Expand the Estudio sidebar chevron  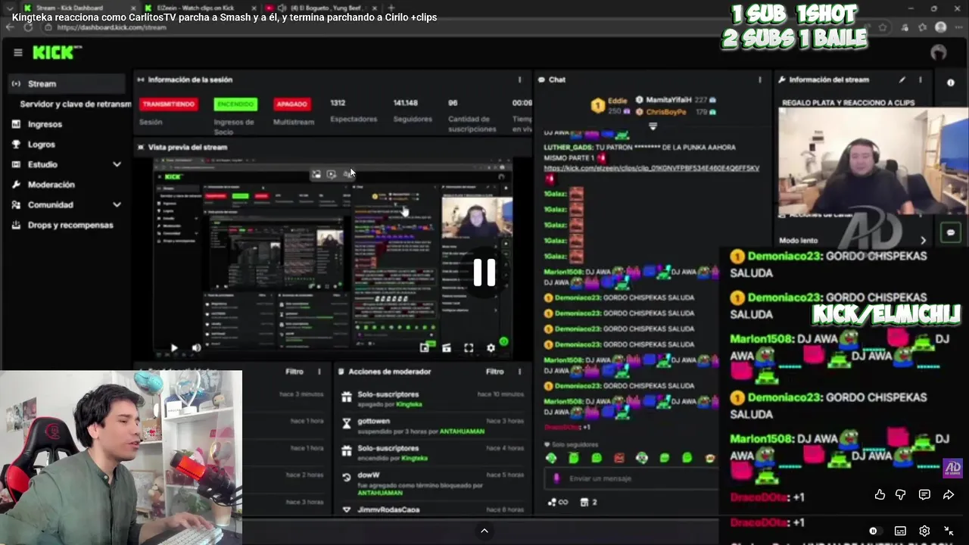click(x=117, y=164)
